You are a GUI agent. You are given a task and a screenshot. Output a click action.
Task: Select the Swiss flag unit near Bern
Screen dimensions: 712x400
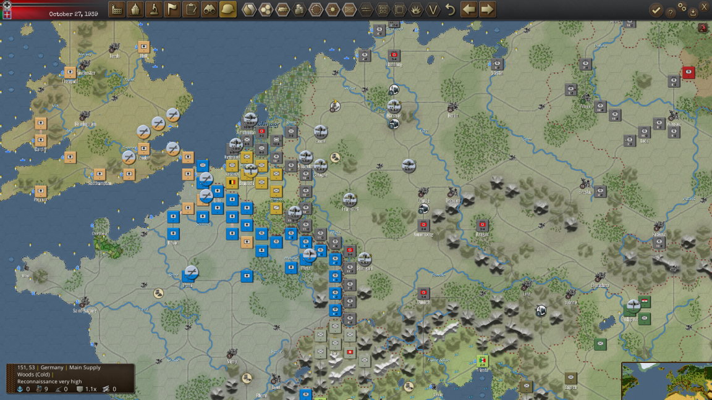tap(350, 352)
